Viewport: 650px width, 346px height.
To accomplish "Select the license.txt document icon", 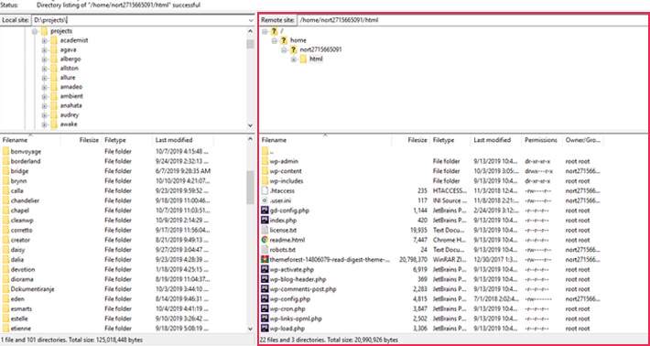I will click(265, 230).
